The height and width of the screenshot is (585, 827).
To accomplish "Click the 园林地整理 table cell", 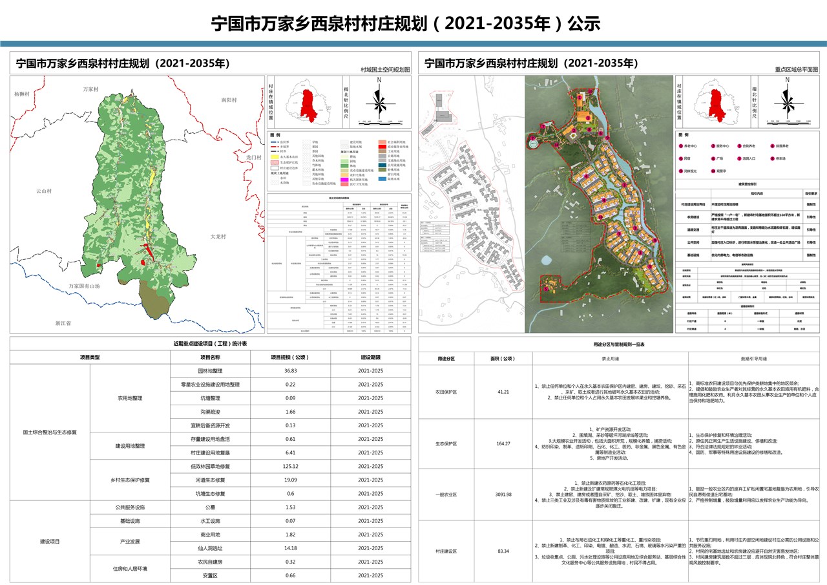I will (x=209, y=371).
